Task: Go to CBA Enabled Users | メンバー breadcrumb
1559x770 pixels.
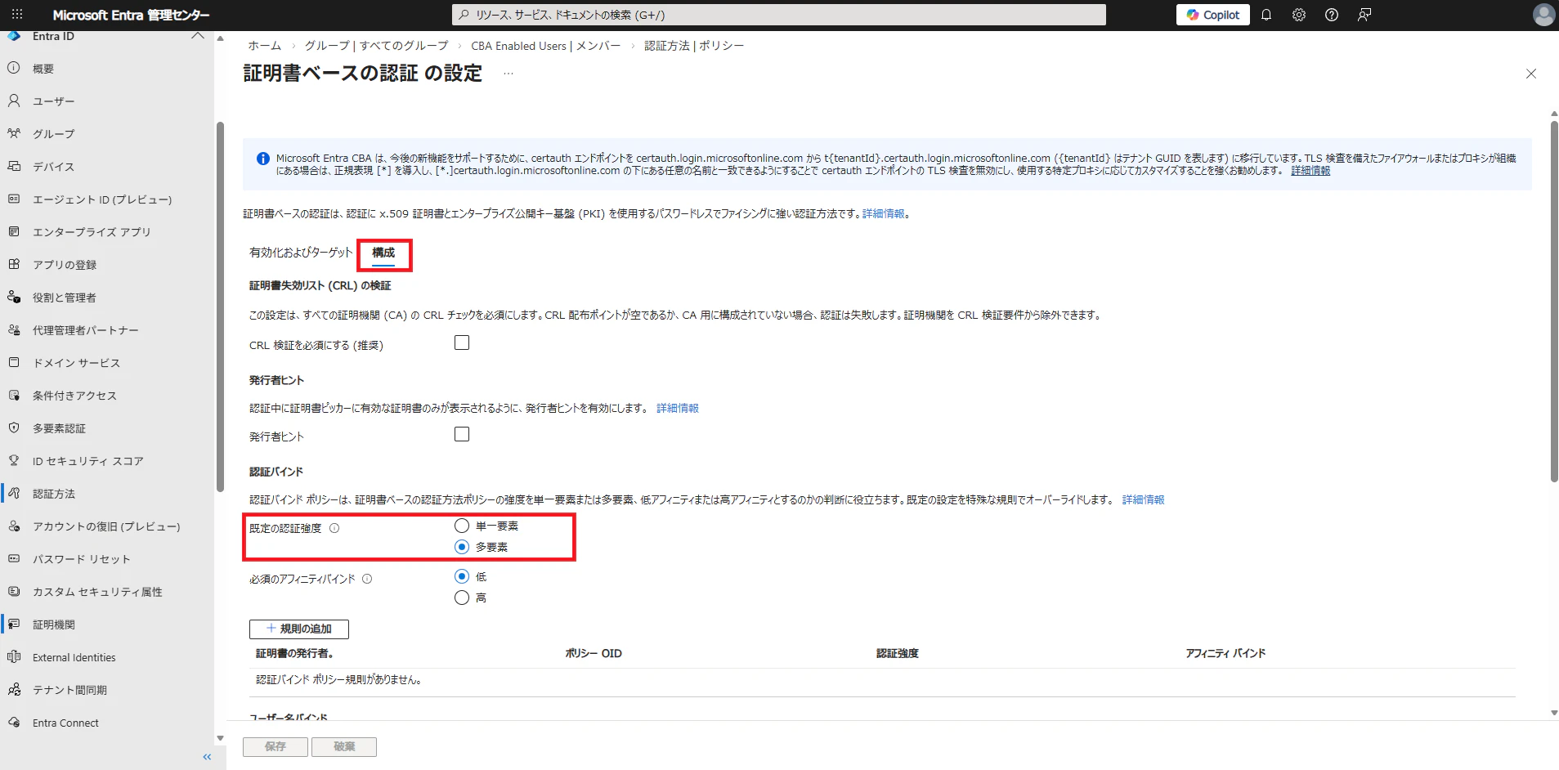Action: point(546,46)
